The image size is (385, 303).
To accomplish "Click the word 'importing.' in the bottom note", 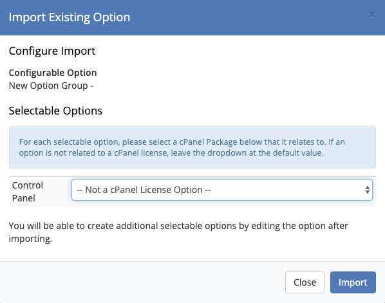I will [30, 239].
